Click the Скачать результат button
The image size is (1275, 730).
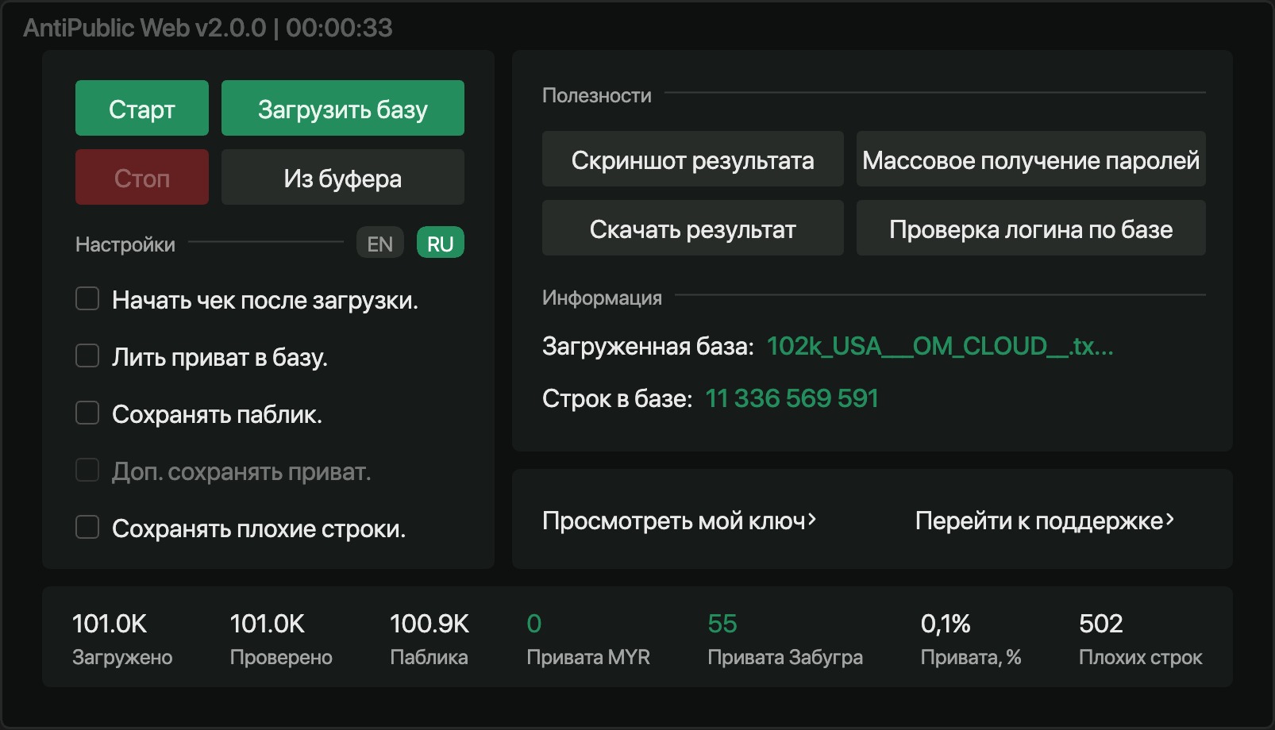pos(692,229)
